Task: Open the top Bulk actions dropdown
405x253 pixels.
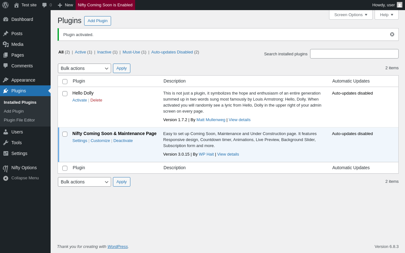Action: tap(84, 68)
